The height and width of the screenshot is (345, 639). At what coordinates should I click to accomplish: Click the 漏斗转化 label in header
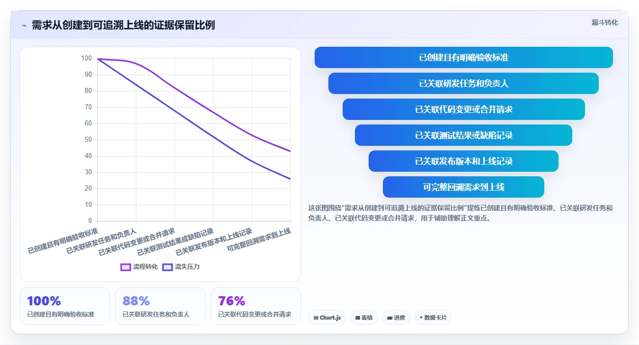click(604, 22)
